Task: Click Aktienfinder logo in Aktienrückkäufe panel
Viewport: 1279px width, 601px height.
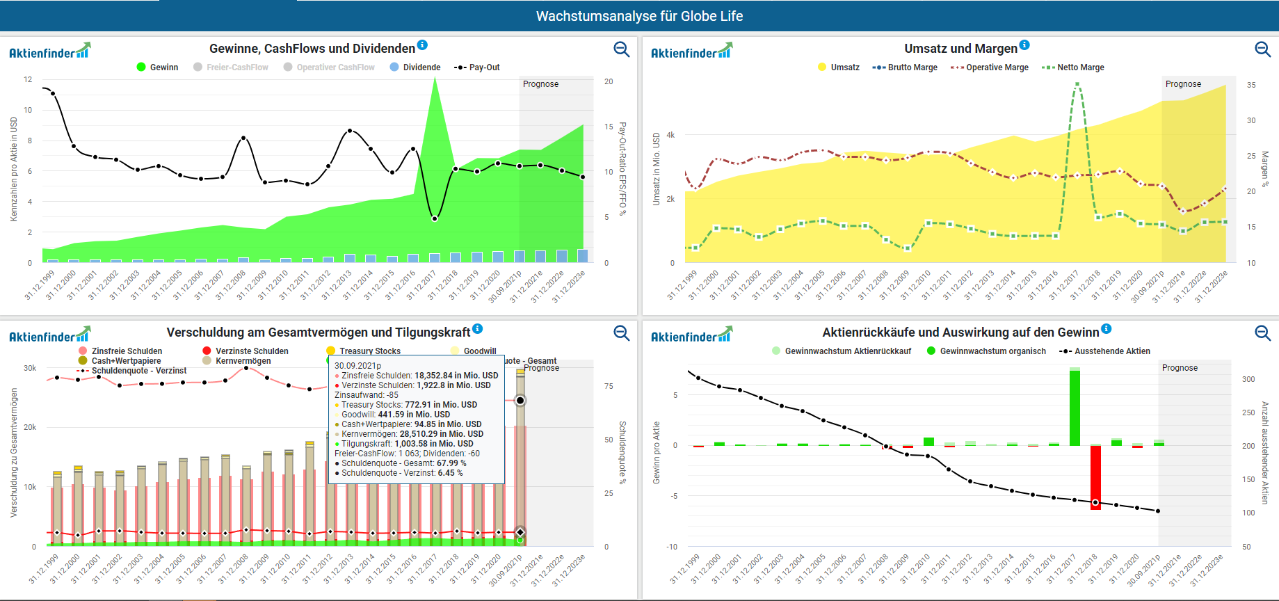Action: (x=691, y=335)
